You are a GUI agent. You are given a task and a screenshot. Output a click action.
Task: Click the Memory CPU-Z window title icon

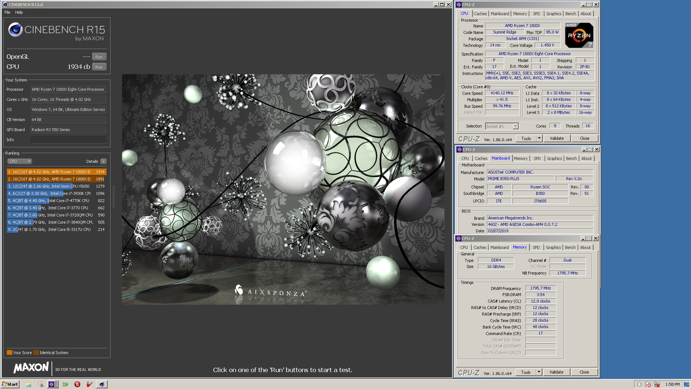coord(459,238)
